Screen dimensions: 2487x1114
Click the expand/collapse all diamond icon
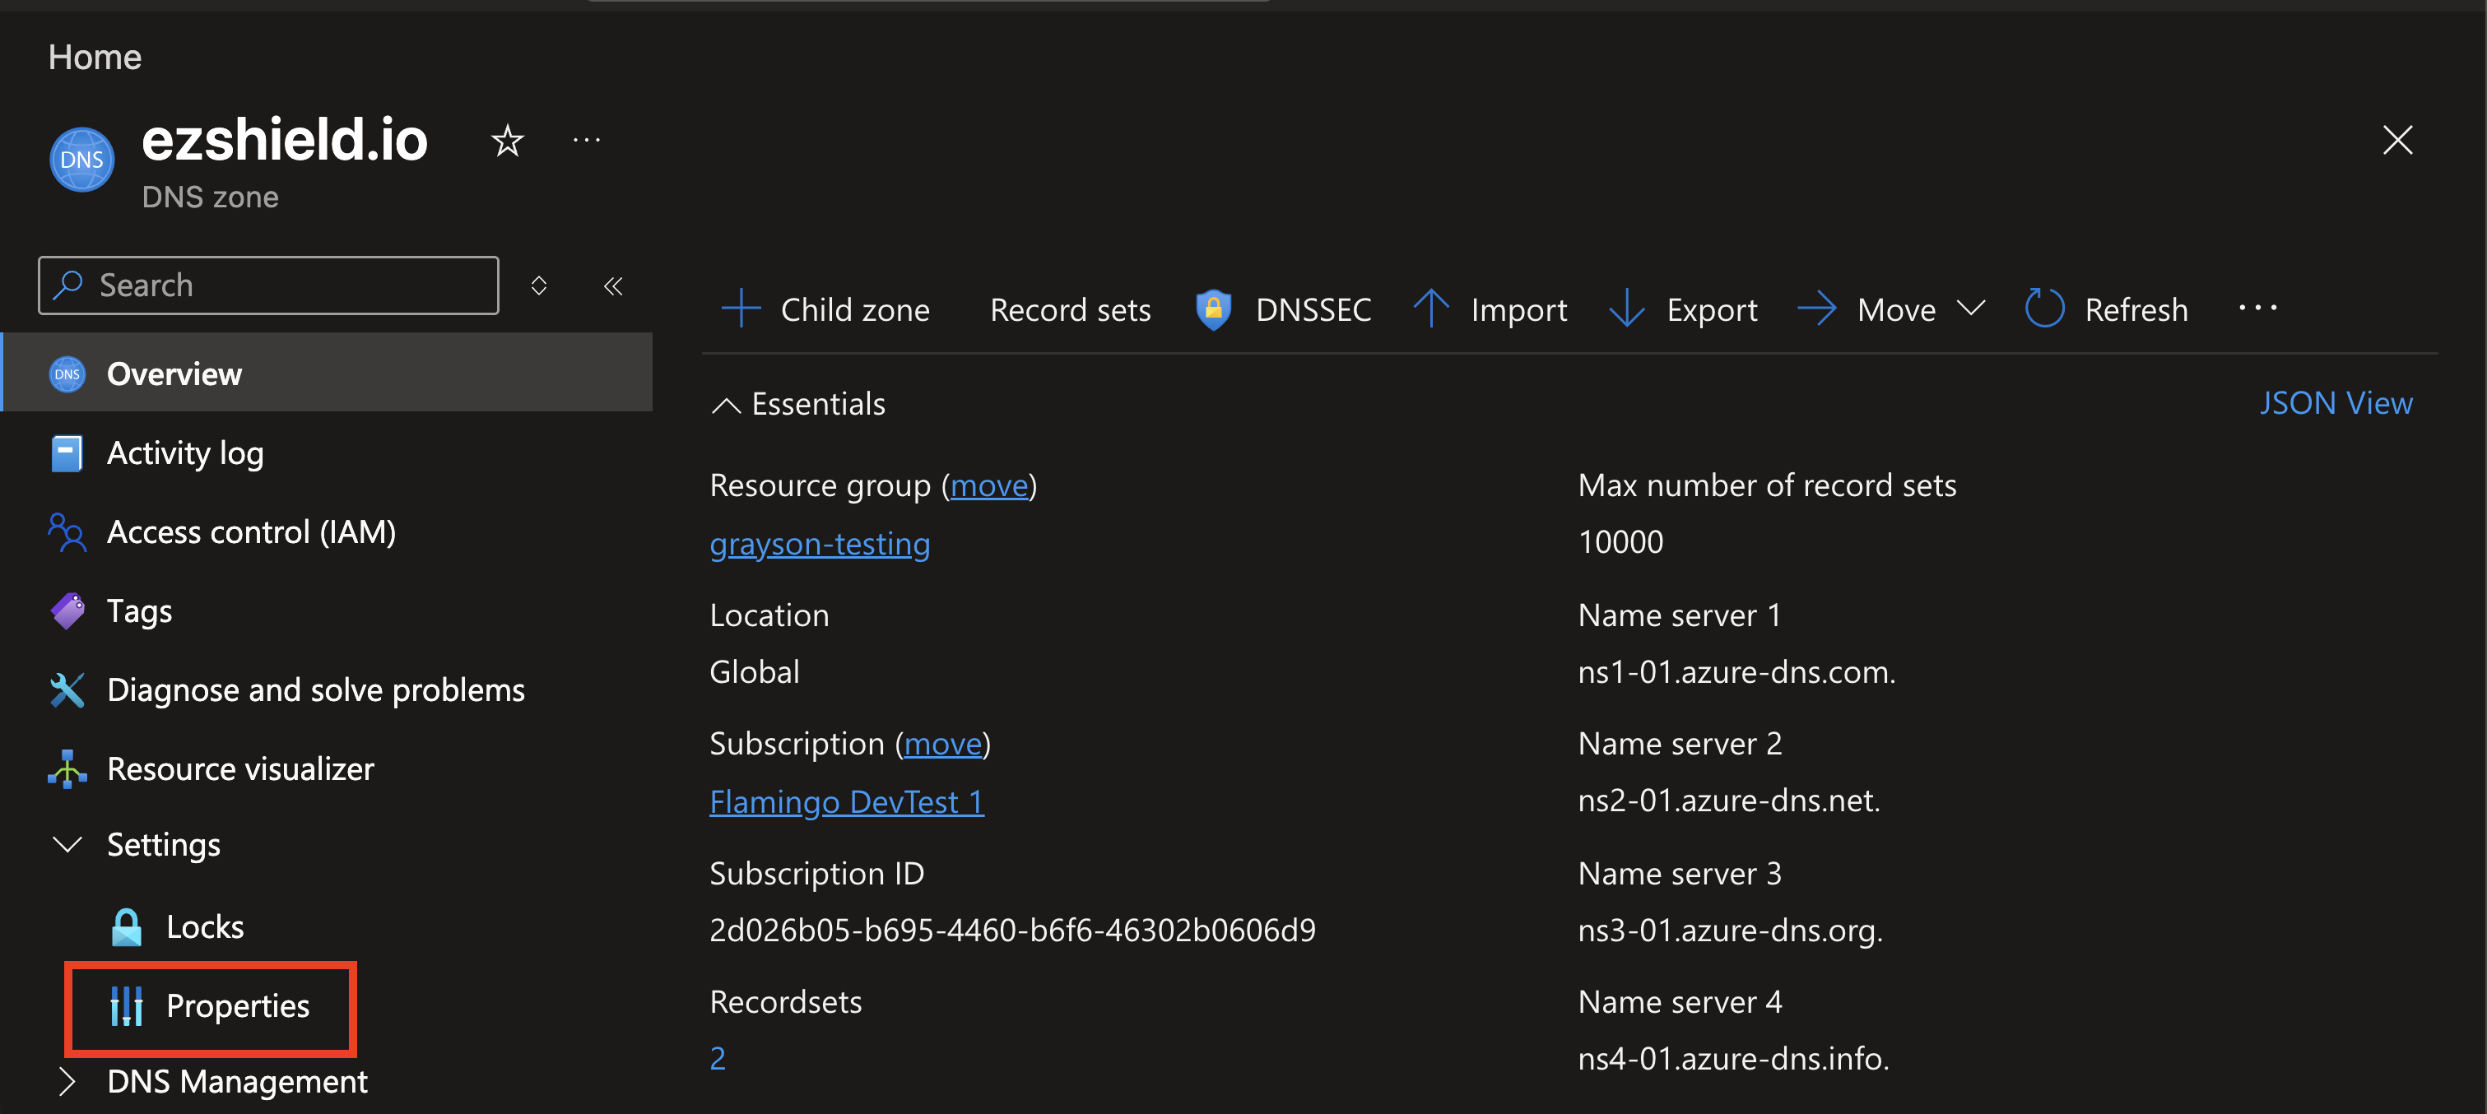pyautogui.click(x=539, y=285)
